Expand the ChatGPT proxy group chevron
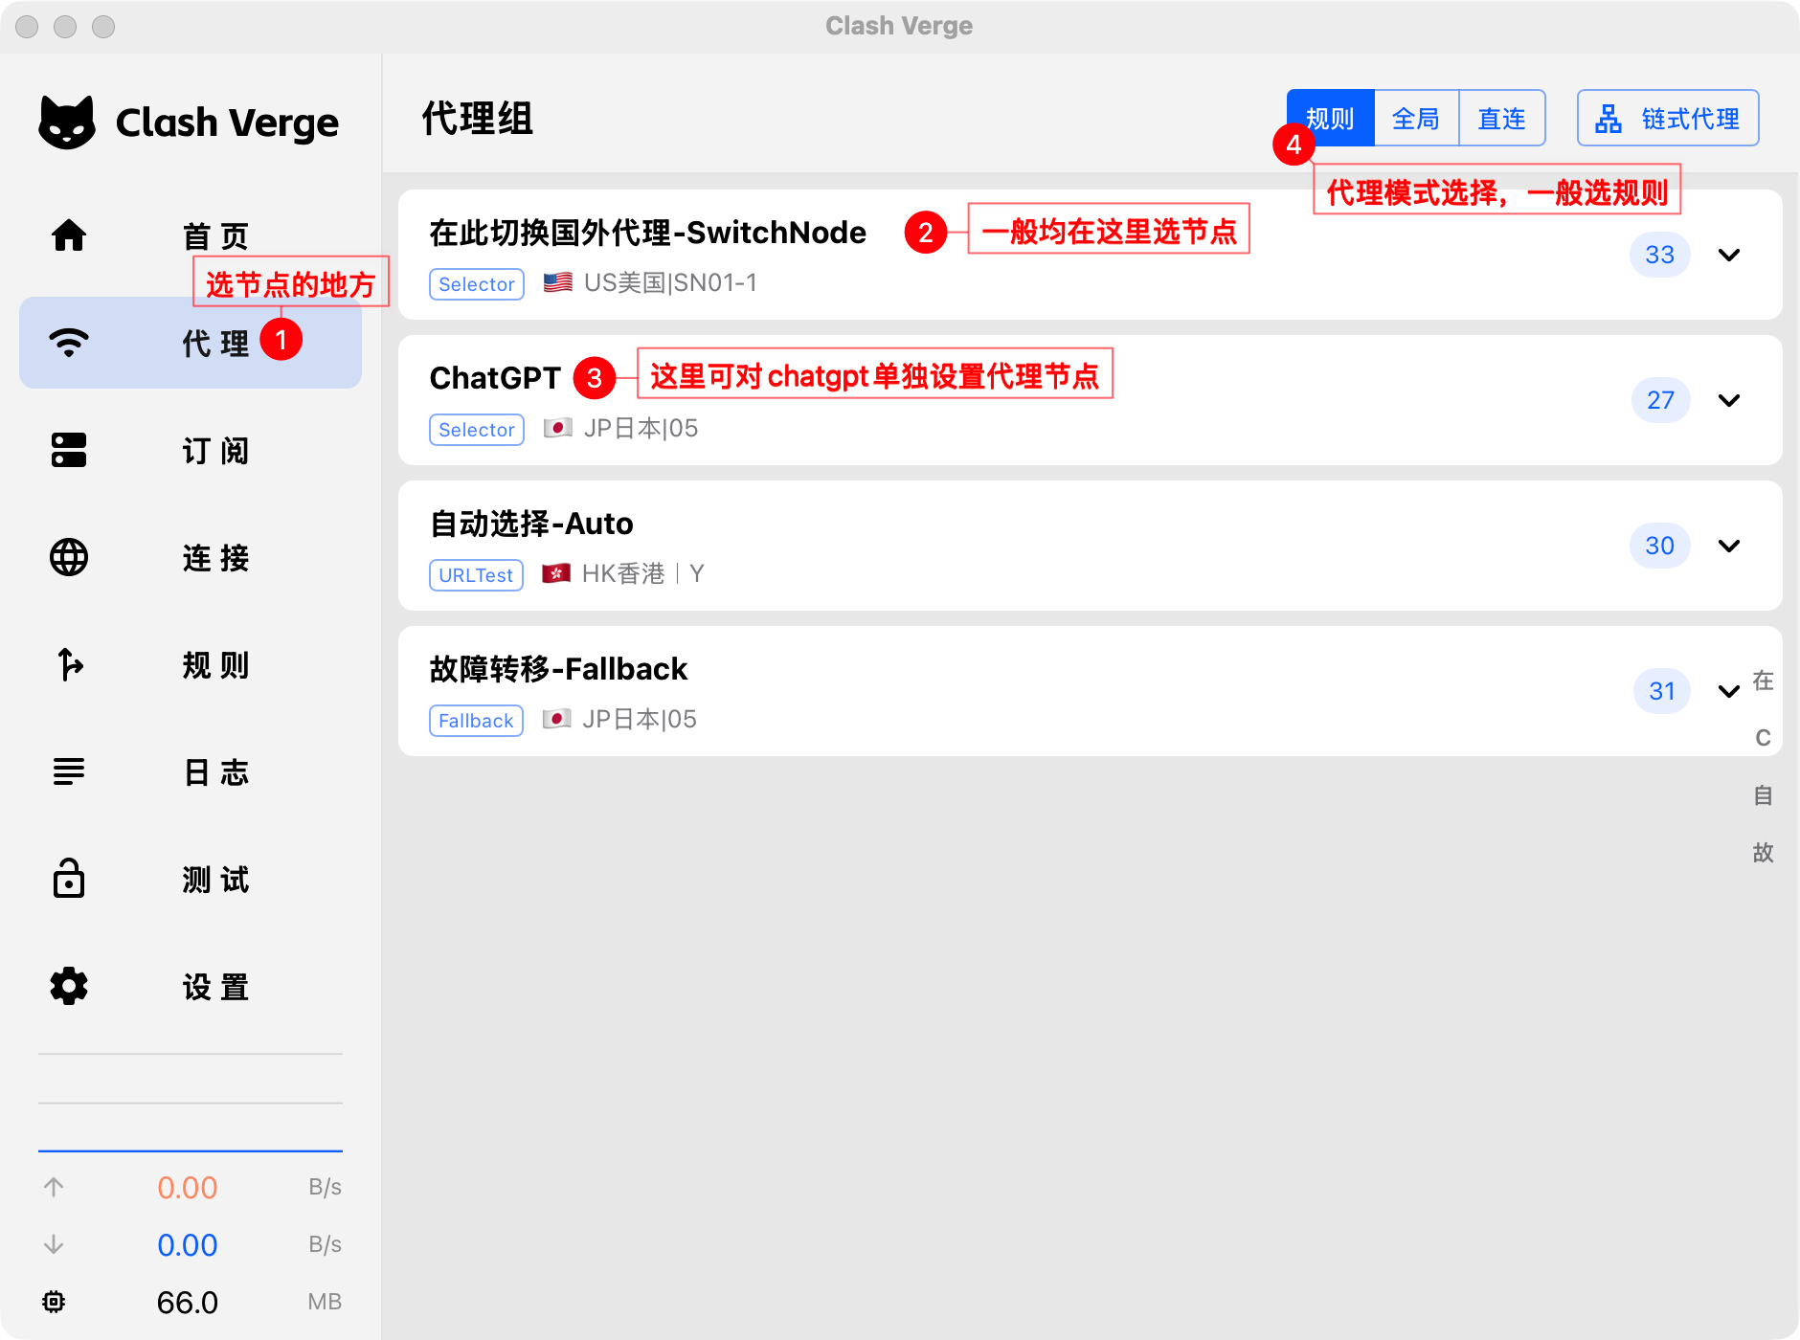 (1729, 400)
